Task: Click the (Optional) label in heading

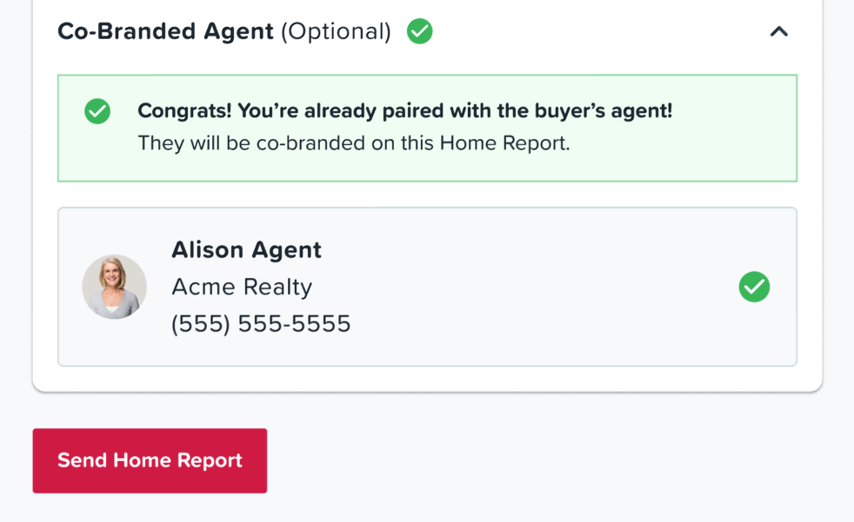Action: point(336,31)
